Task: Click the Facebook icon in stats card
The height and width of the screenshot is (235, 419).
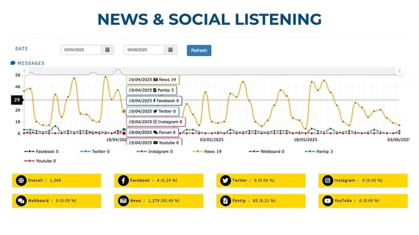Action: click(123, 181)
